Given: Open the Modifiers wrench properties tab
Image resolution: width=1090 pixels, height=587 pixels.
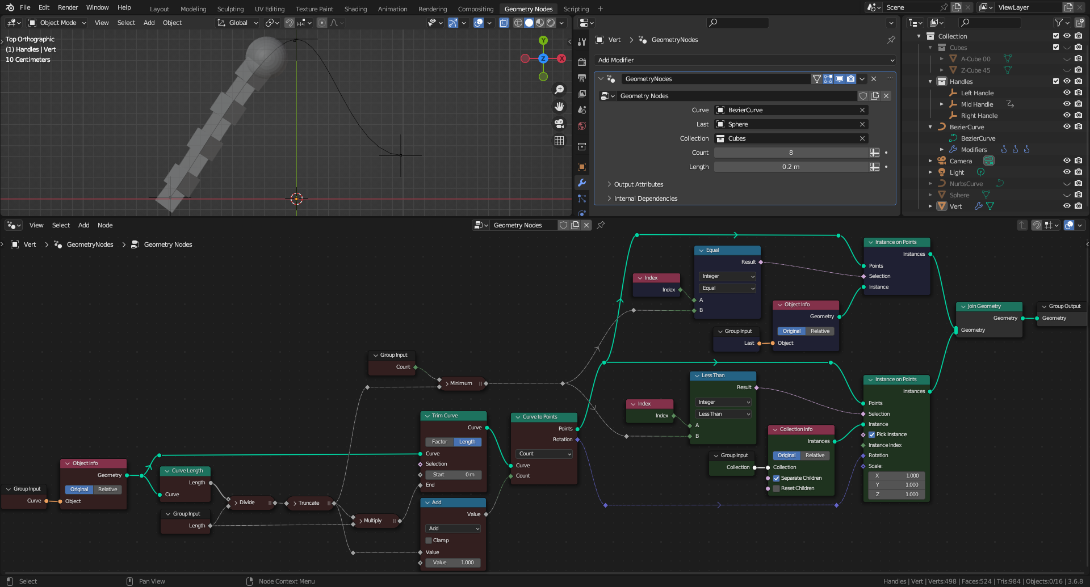Looking at the screenshot, I should click(582, 183).
